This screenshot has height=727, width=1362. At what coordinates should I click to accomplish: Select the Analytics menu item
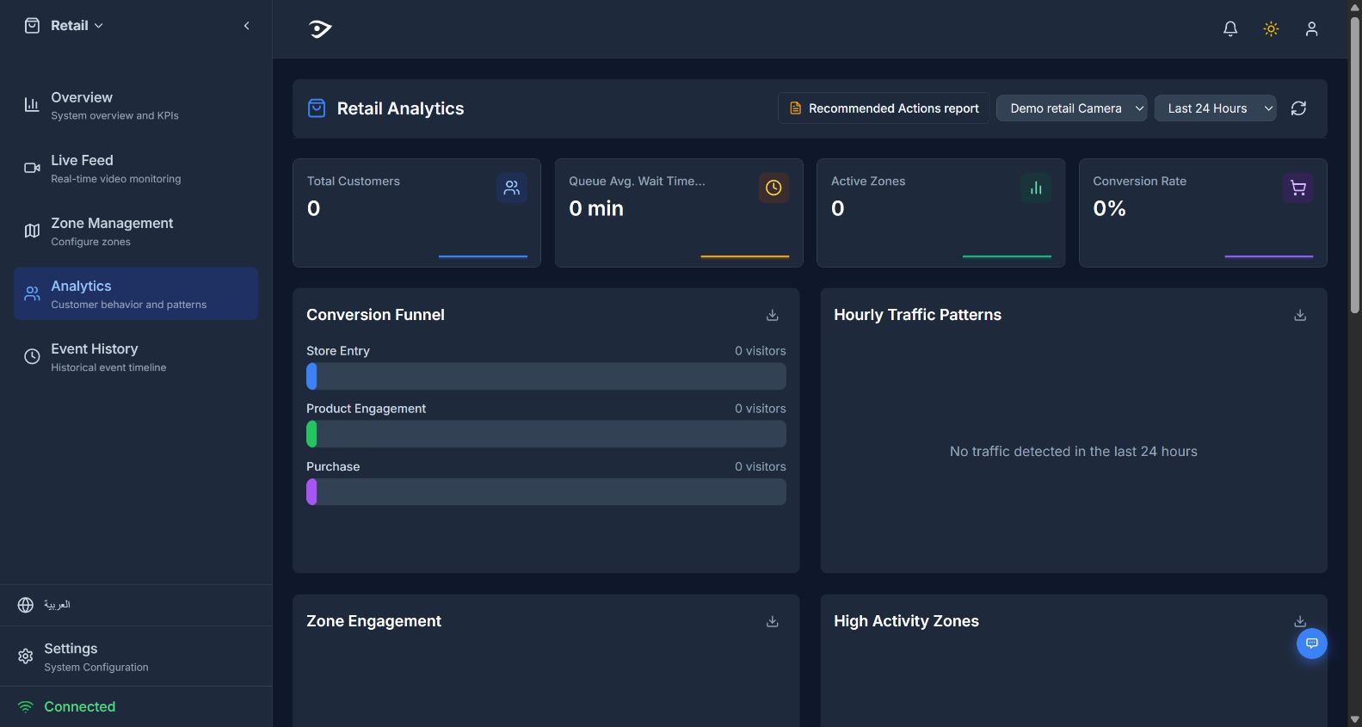[x=136, y=293]
